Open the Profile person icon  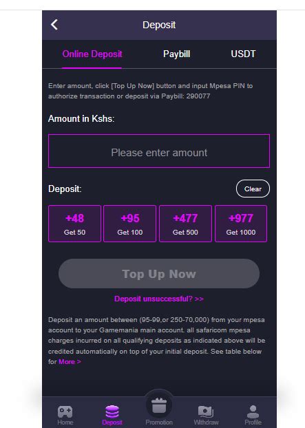pyautogui.click(x=253, y=411)
